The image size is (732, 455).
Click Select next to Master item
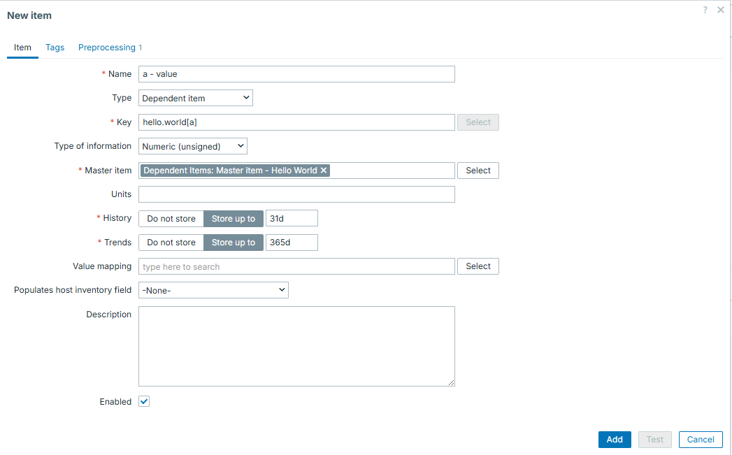(x=478, y=171)
